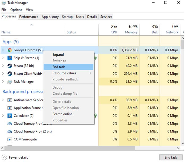Click the Apps (5) group heading
The width and height of the screenshot is (185, 162).
click(11, 42)
